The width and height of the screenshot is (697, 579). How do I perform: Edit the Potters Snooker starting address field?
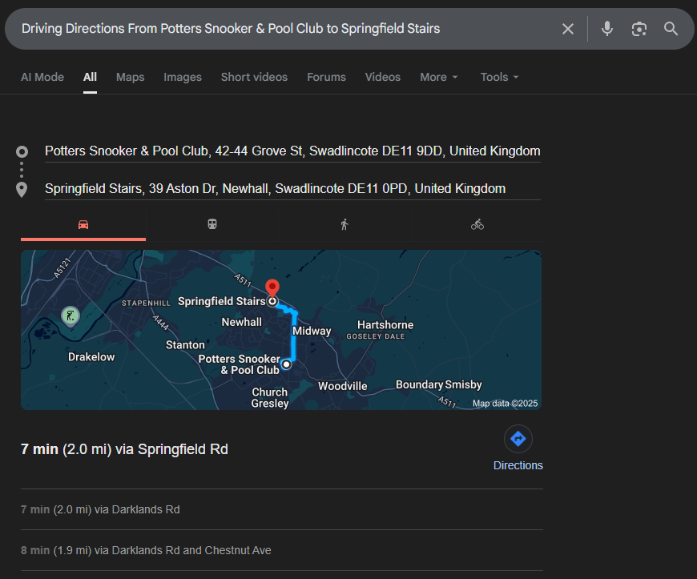coord(292,151)
